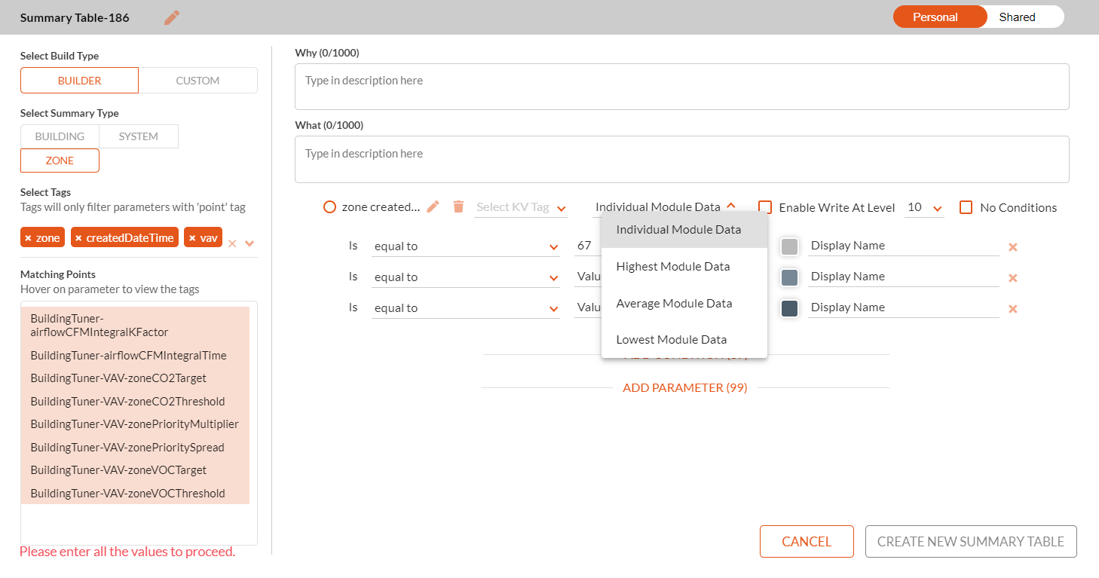Select the BUILDER build type
Image resolution: width=1099 pixels, height=578 pixels.
click(79, 81)
